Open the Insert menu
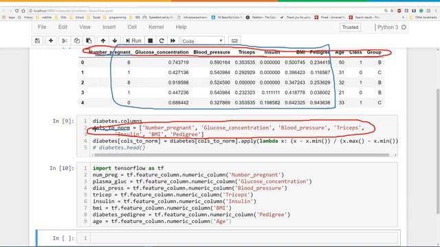Viewport: 440px width, 247px height. (109, 27)
